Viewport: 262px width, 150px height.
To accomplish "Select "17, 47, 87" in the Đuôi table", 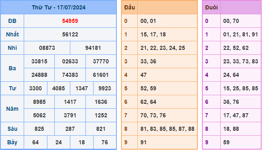I will [236, 115].
